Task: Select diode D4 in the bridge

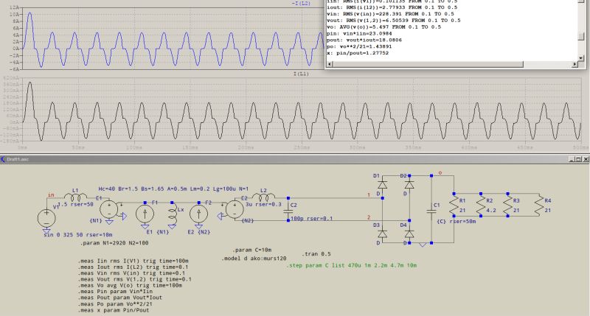Action: coord(409,234)
